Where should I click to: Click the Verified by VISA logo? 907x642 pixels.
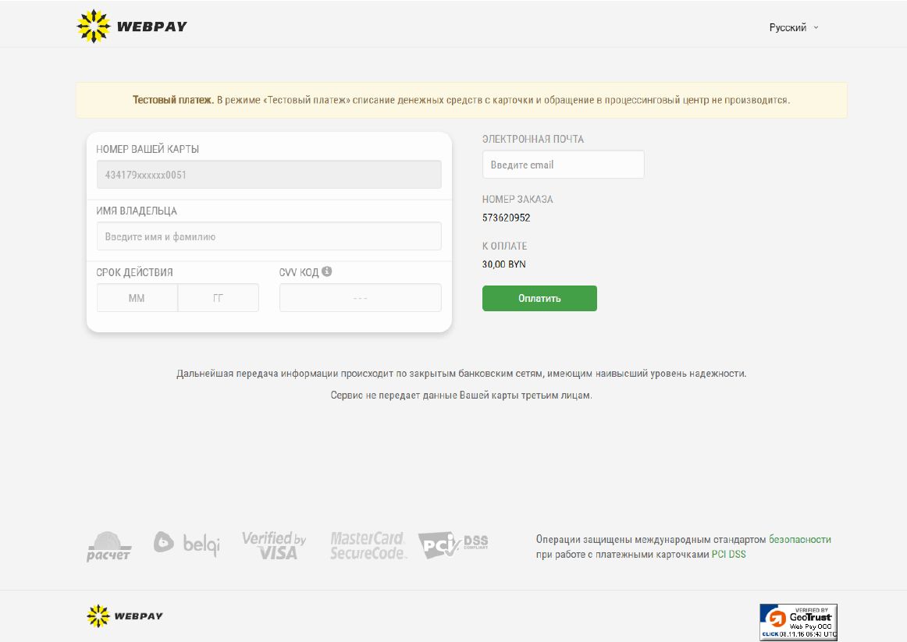(274, 545)
